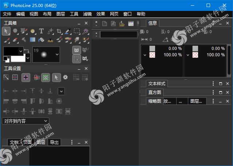Select the round shape tool
The image size is (233, 166).
(x=32, y=31)
